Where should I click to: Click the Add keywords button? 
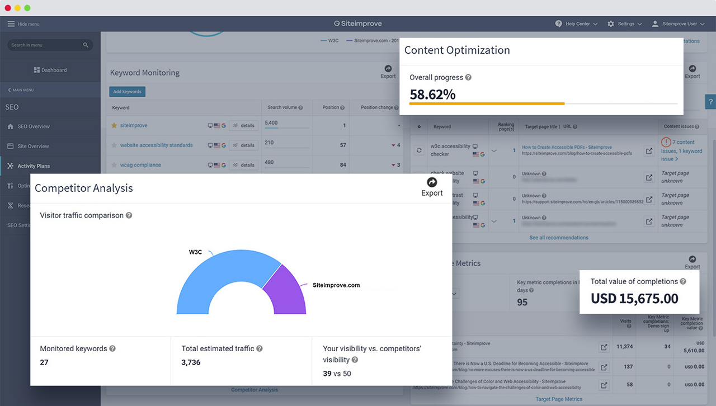point(127,92)
